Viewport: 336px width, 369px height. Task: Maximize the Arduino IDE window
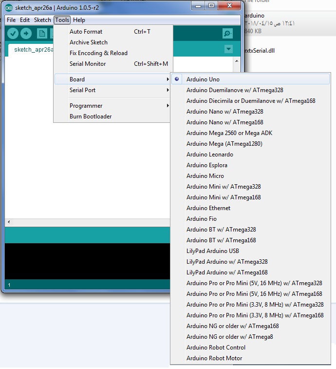[211, 6]
